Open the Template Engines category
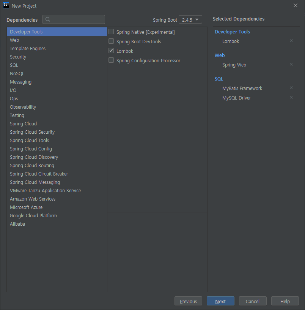305x310 pixels. (57, 49)
